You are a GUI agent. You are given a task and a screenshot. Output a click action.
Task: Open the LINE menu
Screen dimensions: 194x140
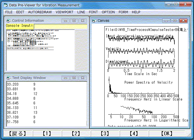81,12
